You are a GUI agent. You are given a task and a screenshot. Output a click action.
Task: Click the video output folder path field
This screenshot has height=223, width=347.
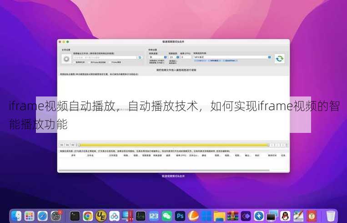click(105, 58)
